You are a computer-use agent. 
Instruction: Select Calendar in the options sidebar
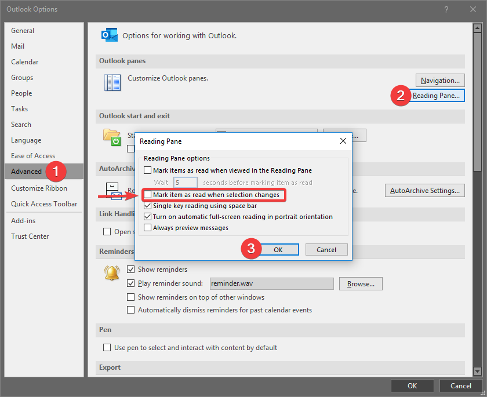coord(44,62)
